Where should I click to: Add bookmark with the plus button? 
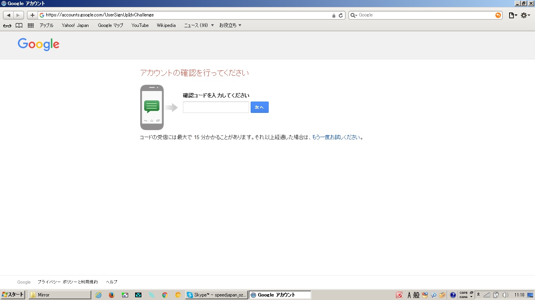pyautogui.click(x=33, y=15)
